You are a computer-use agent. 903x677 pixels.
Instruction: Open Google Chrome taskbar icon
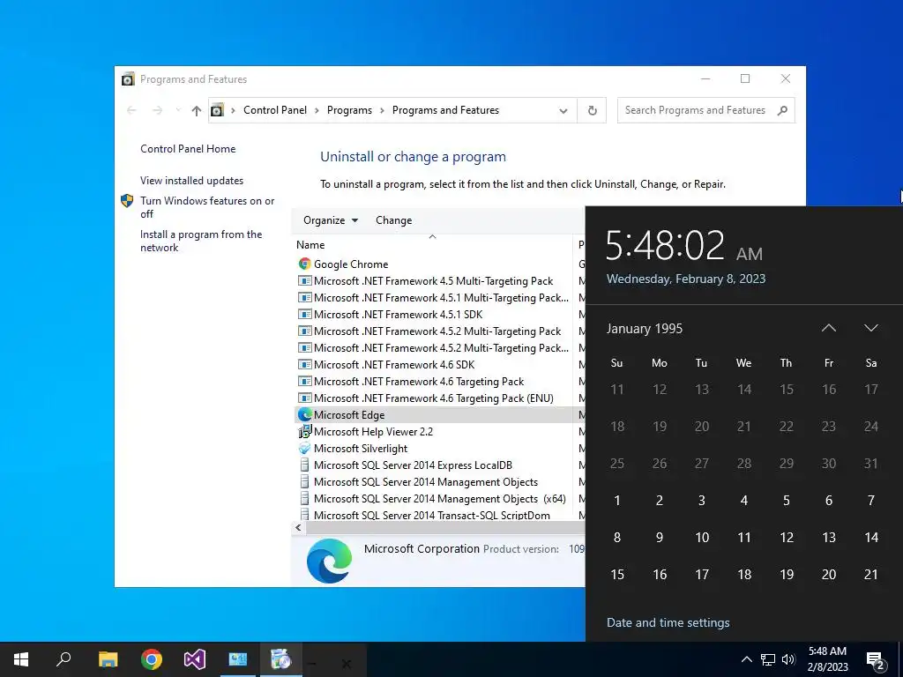tap(152, 659)
